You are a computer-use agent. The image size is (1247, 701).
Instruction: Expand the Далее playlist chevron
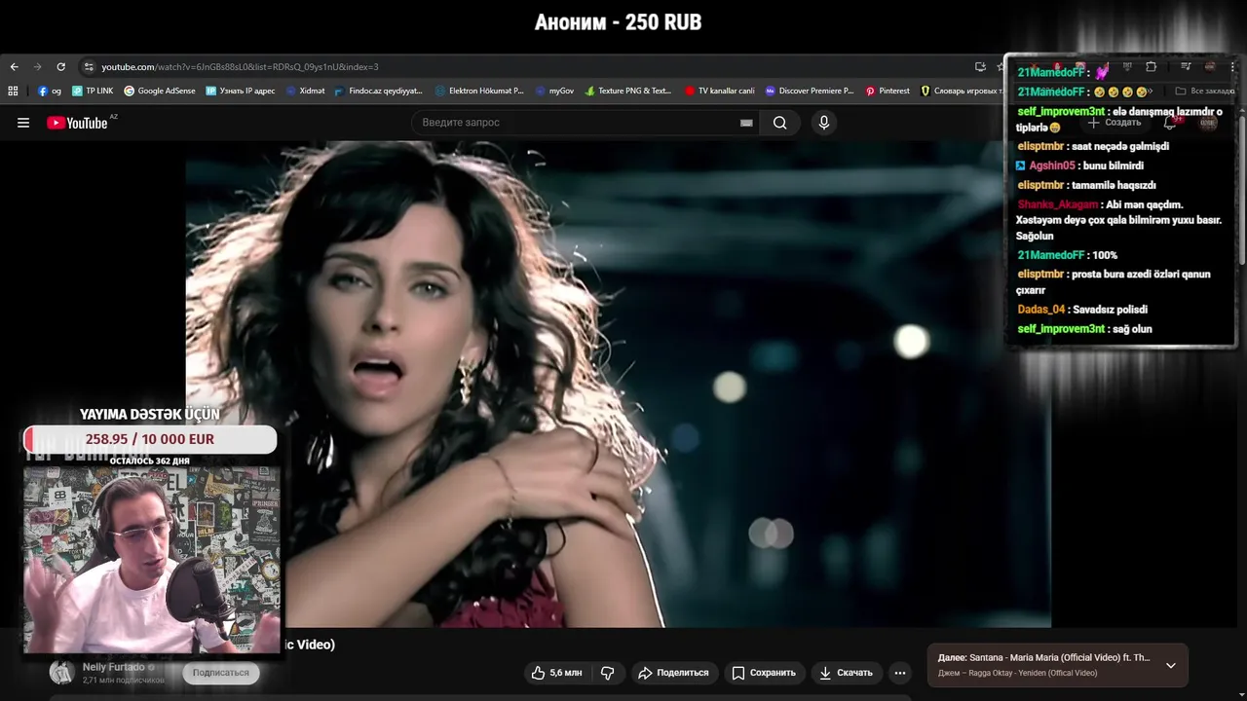(x=1171, y=666)
